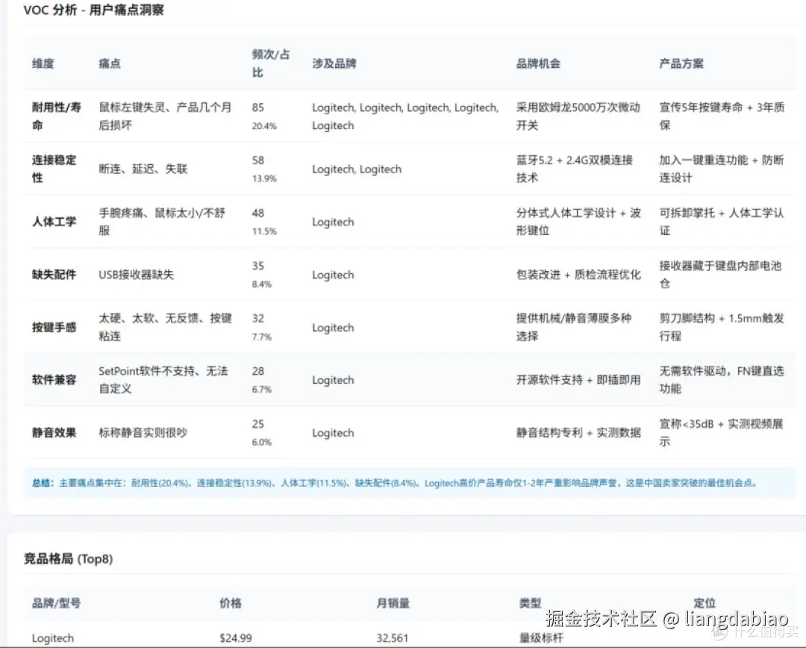Image resolution: width=806 pixels, height=648 pixels.
Task: Click the Logitech brand list in the 耐用性 row
Action: [405, 116]
